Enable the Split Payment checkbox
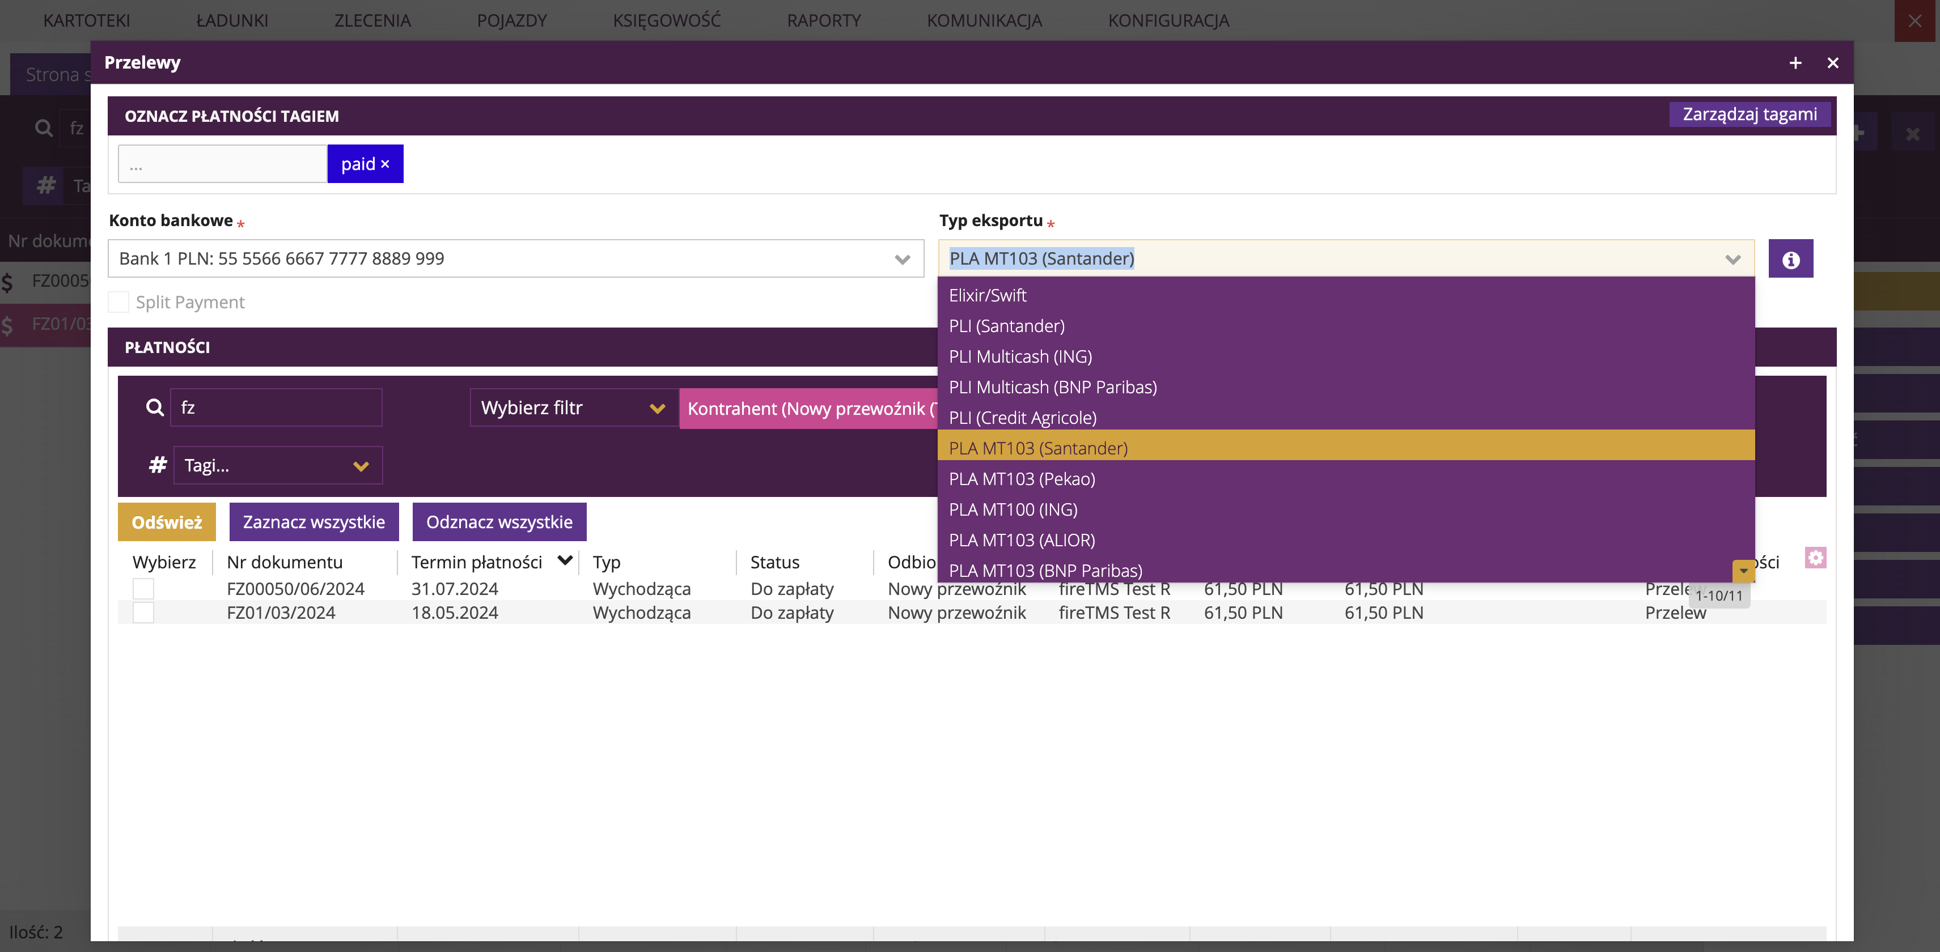This screenshot has width=1940, height=952. [x=119, y=303]
